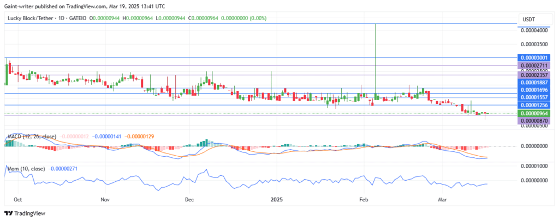Image resolution: width=559 pixels, height=221 pixels.
Task: Select the Lucky Block/Tether symbol title
Action: click(x=29, y=18)
